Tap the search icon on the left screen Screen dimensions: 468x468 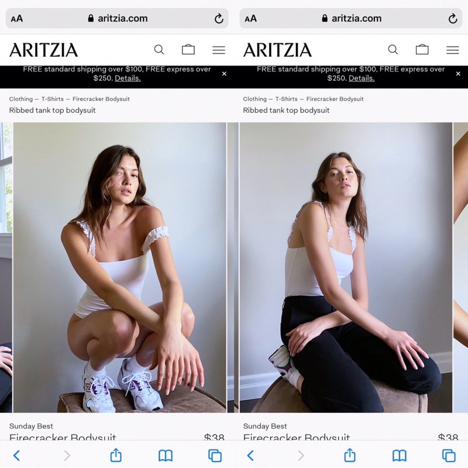point(159,50)
